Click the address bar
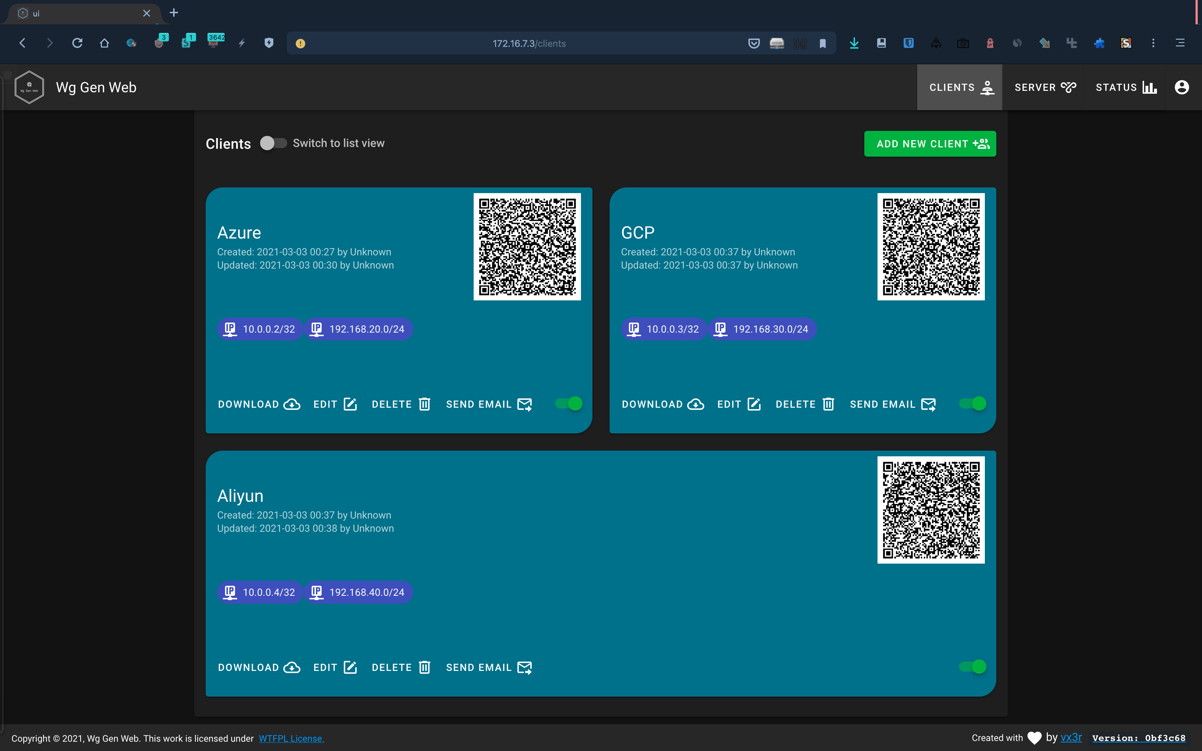Viewport: 1202px width, 751px height. coord(528,43)
